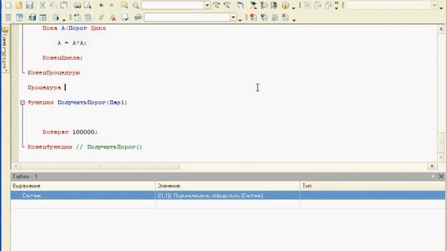Screen dimensions: 447x251
Task: Click inside the procedure selector field
Action: pyautogui.click(x=187, y=17)
